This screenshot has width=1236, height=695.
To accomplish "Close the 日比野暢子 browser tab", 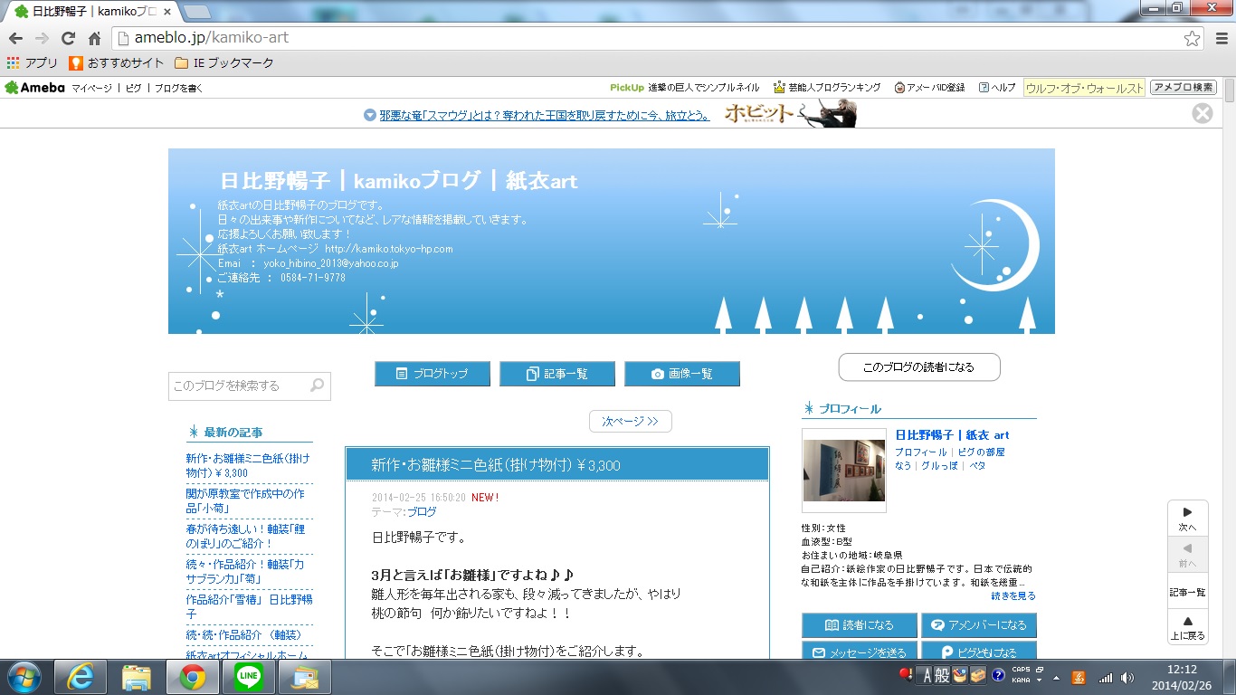I will pos(167,12).
